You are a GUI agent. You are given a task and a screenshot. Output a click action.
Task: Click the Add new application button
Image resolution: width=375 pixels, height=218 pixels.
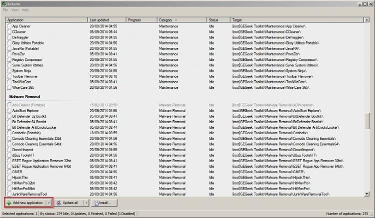click(25, 203)
